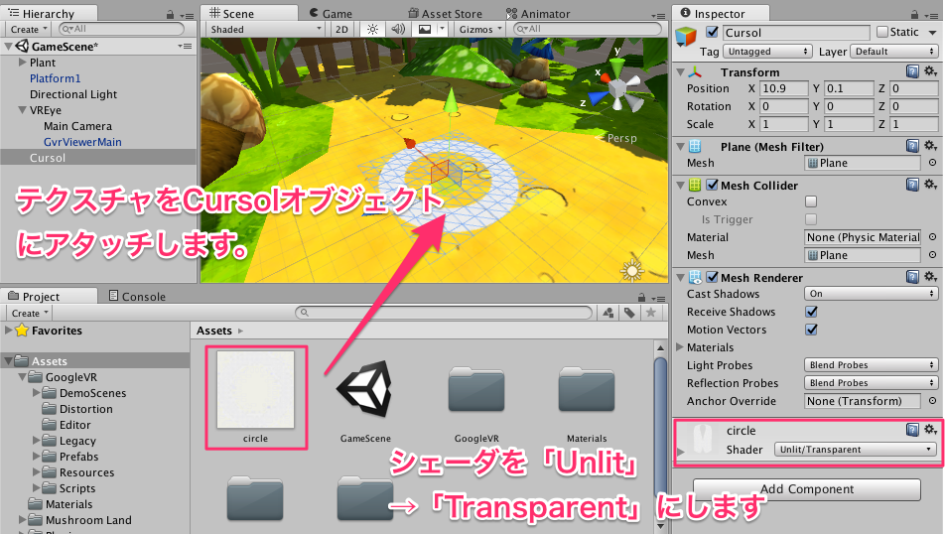Toggle Mesh Renderer enabled checkbox

(713, 277)
